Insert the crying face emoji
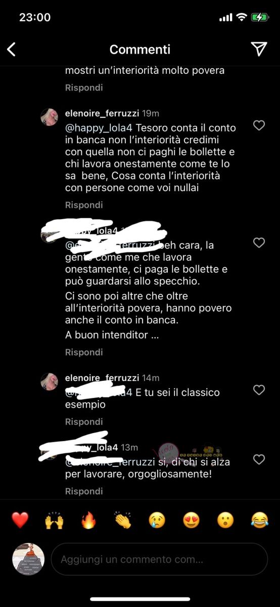 [x=157, y=520]
